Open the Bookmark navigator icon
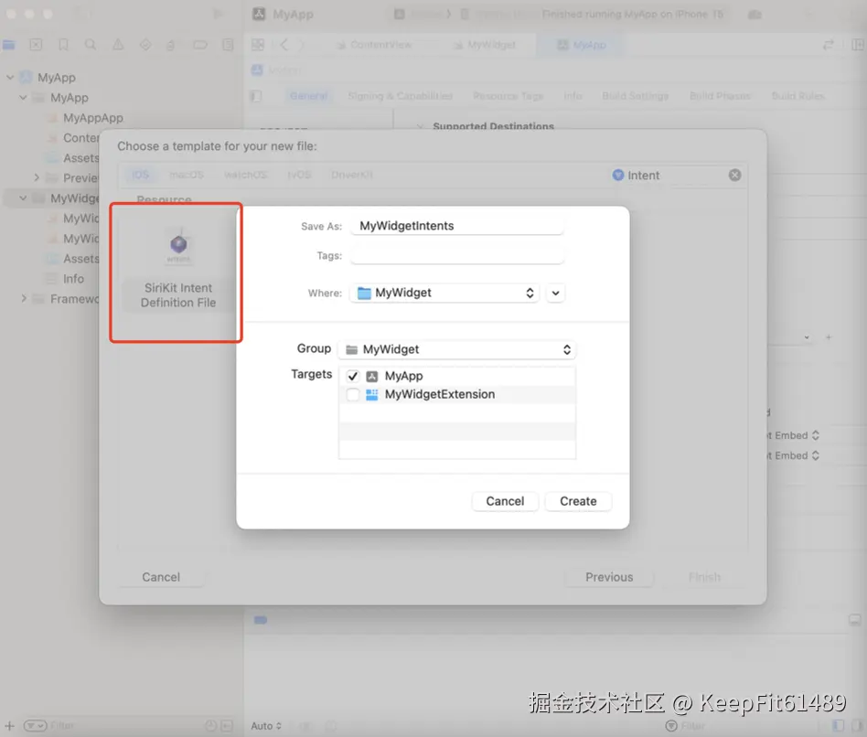This screenshot has width=867, height=737. (x=64, y=45)
